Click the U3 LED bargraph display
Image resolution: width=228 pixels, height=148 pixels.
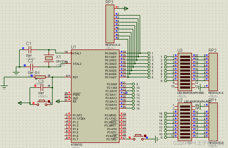pos(184,71)
